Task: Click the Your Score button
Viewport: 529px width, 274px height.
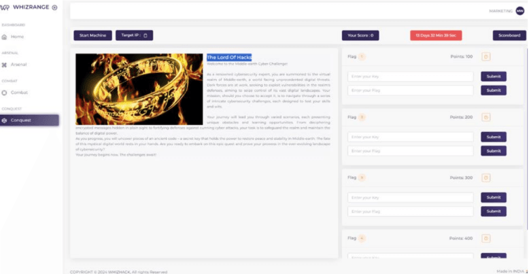Action: click(360, 35)
